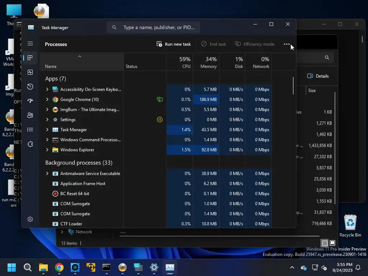Screen dimensions: 368x276
Task: Open the clock showing 5:55 PM
Action: coord(342,267)
